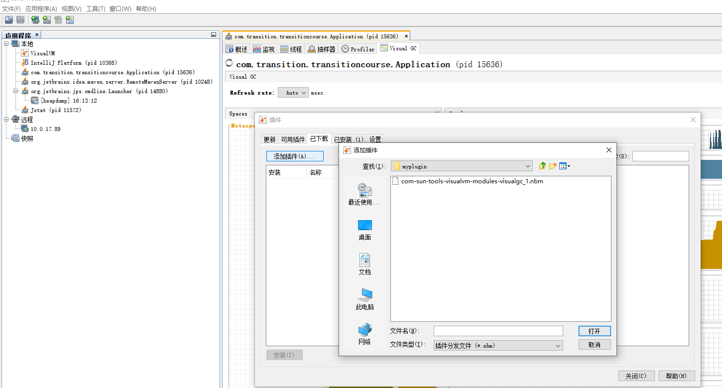Open the new folder icon in file dialog
This screenshot has width=722, height=388.
coord(553,165)
